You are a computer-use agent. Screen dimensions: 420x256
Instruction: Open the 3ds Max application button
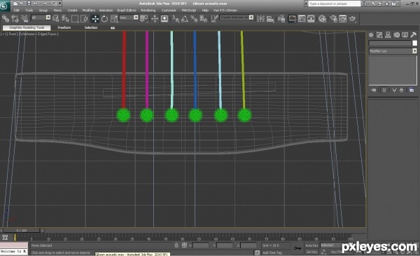click(x=5, y=6)
